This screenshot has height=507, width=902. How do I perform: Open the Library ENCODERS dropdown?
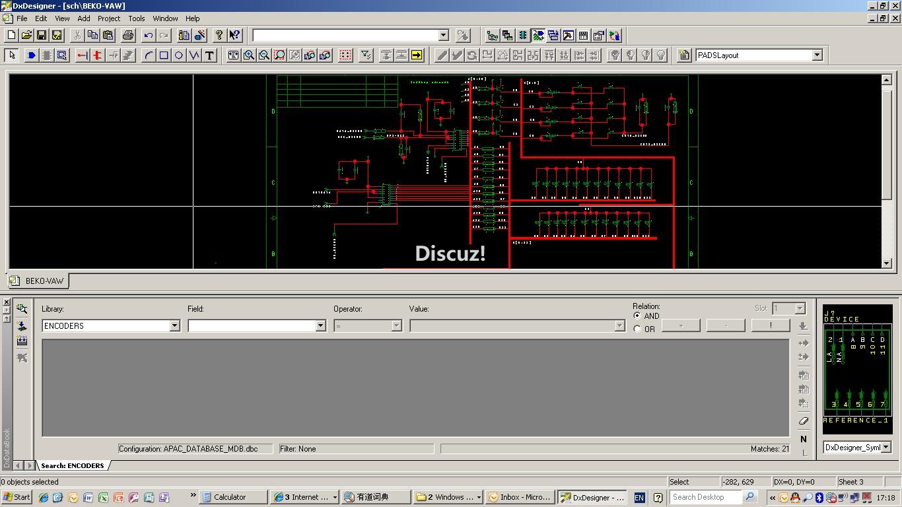tap(174, 325)
